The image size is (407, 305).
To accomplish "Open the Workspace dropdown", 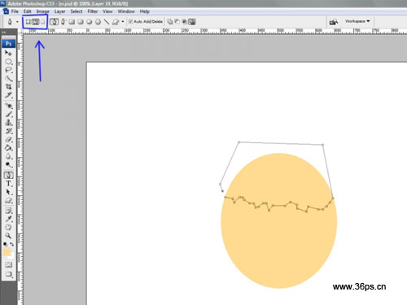I will click(357, 21).
